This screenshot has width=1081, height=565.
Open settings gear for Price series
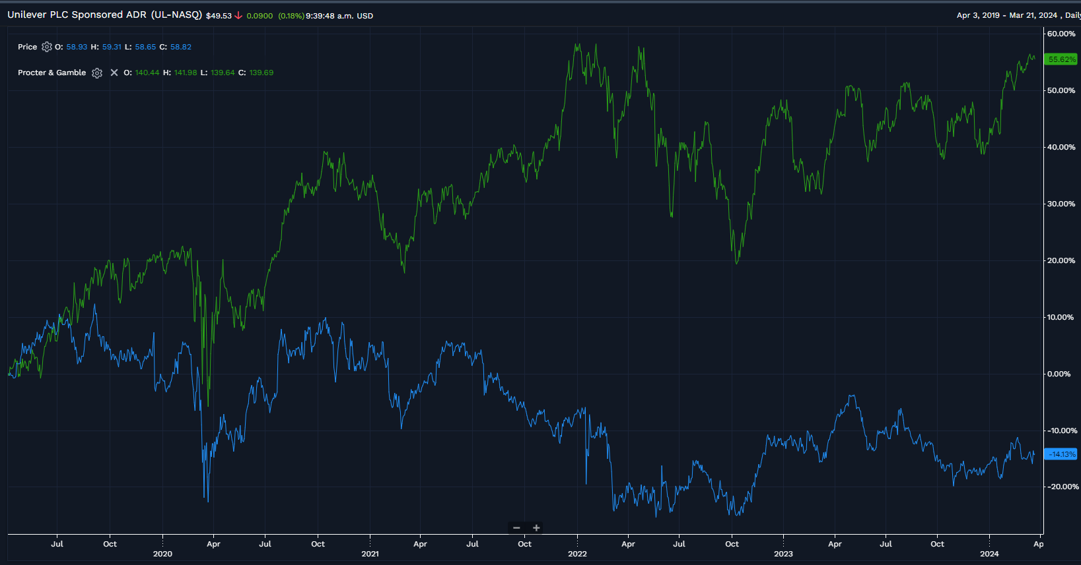tap(46, 47)
